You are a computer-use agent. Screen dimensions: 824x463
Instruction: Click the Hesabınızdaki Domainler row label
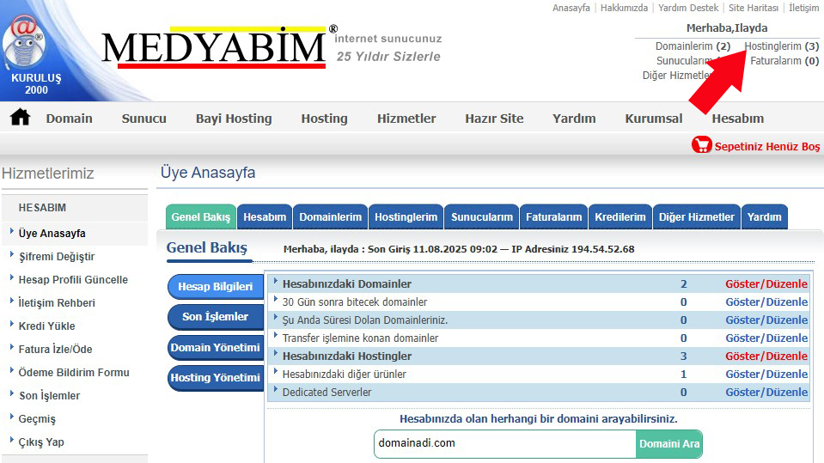(x=347, y=283)
